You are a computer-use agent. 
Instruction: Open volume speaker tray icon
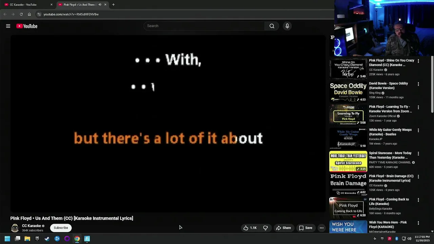pyautogui.click(x=409, y=239)
